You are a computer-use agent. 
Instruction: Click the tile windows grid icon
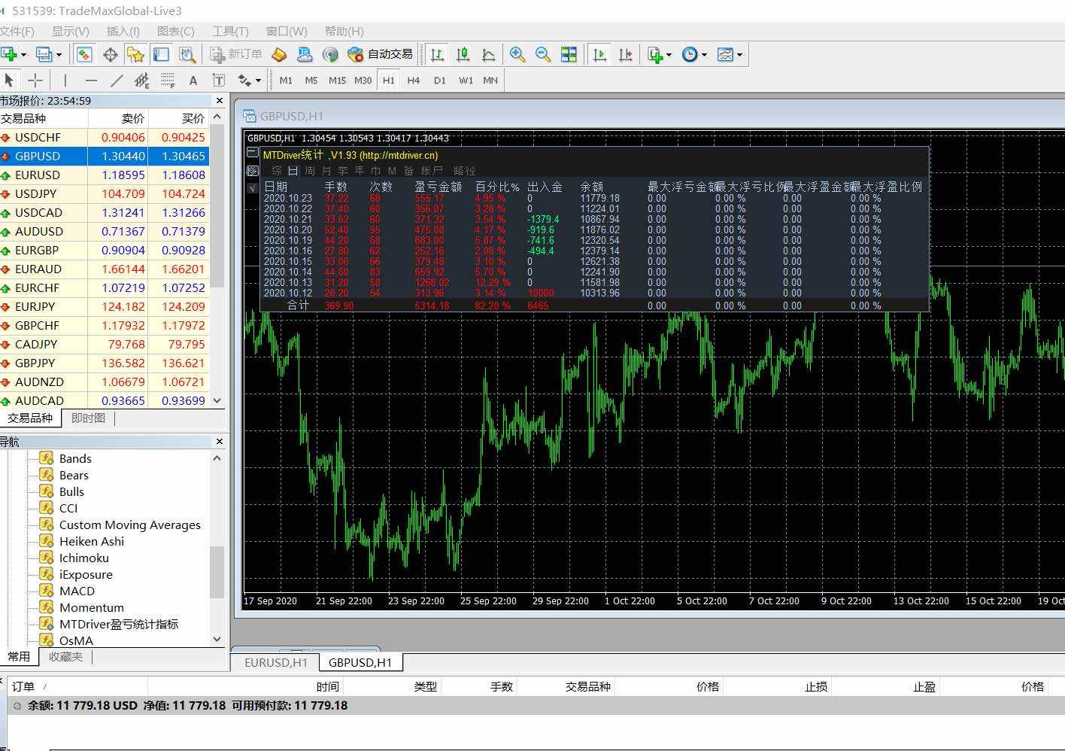[569, 54]
